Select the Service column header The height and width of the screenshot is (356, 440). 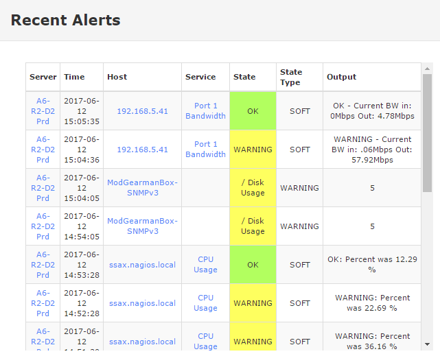pos(200,78)
